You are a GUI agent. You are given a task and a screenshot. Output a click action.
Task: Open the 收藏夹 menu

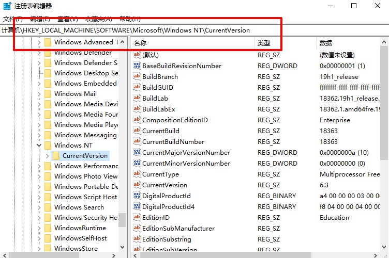pos(99,19)
